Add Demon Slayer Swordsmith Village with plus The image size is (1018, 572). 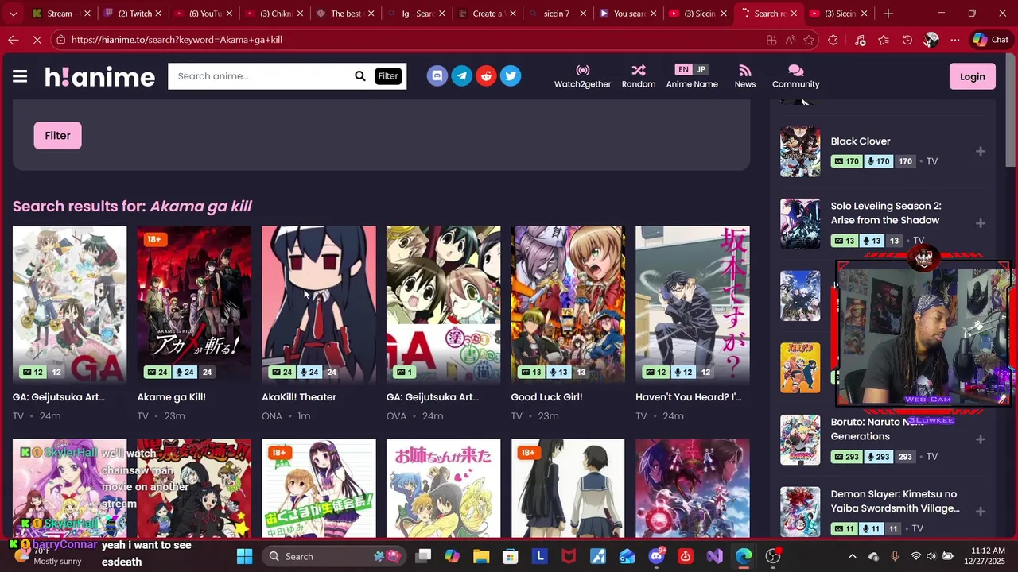tap(981, 512)
